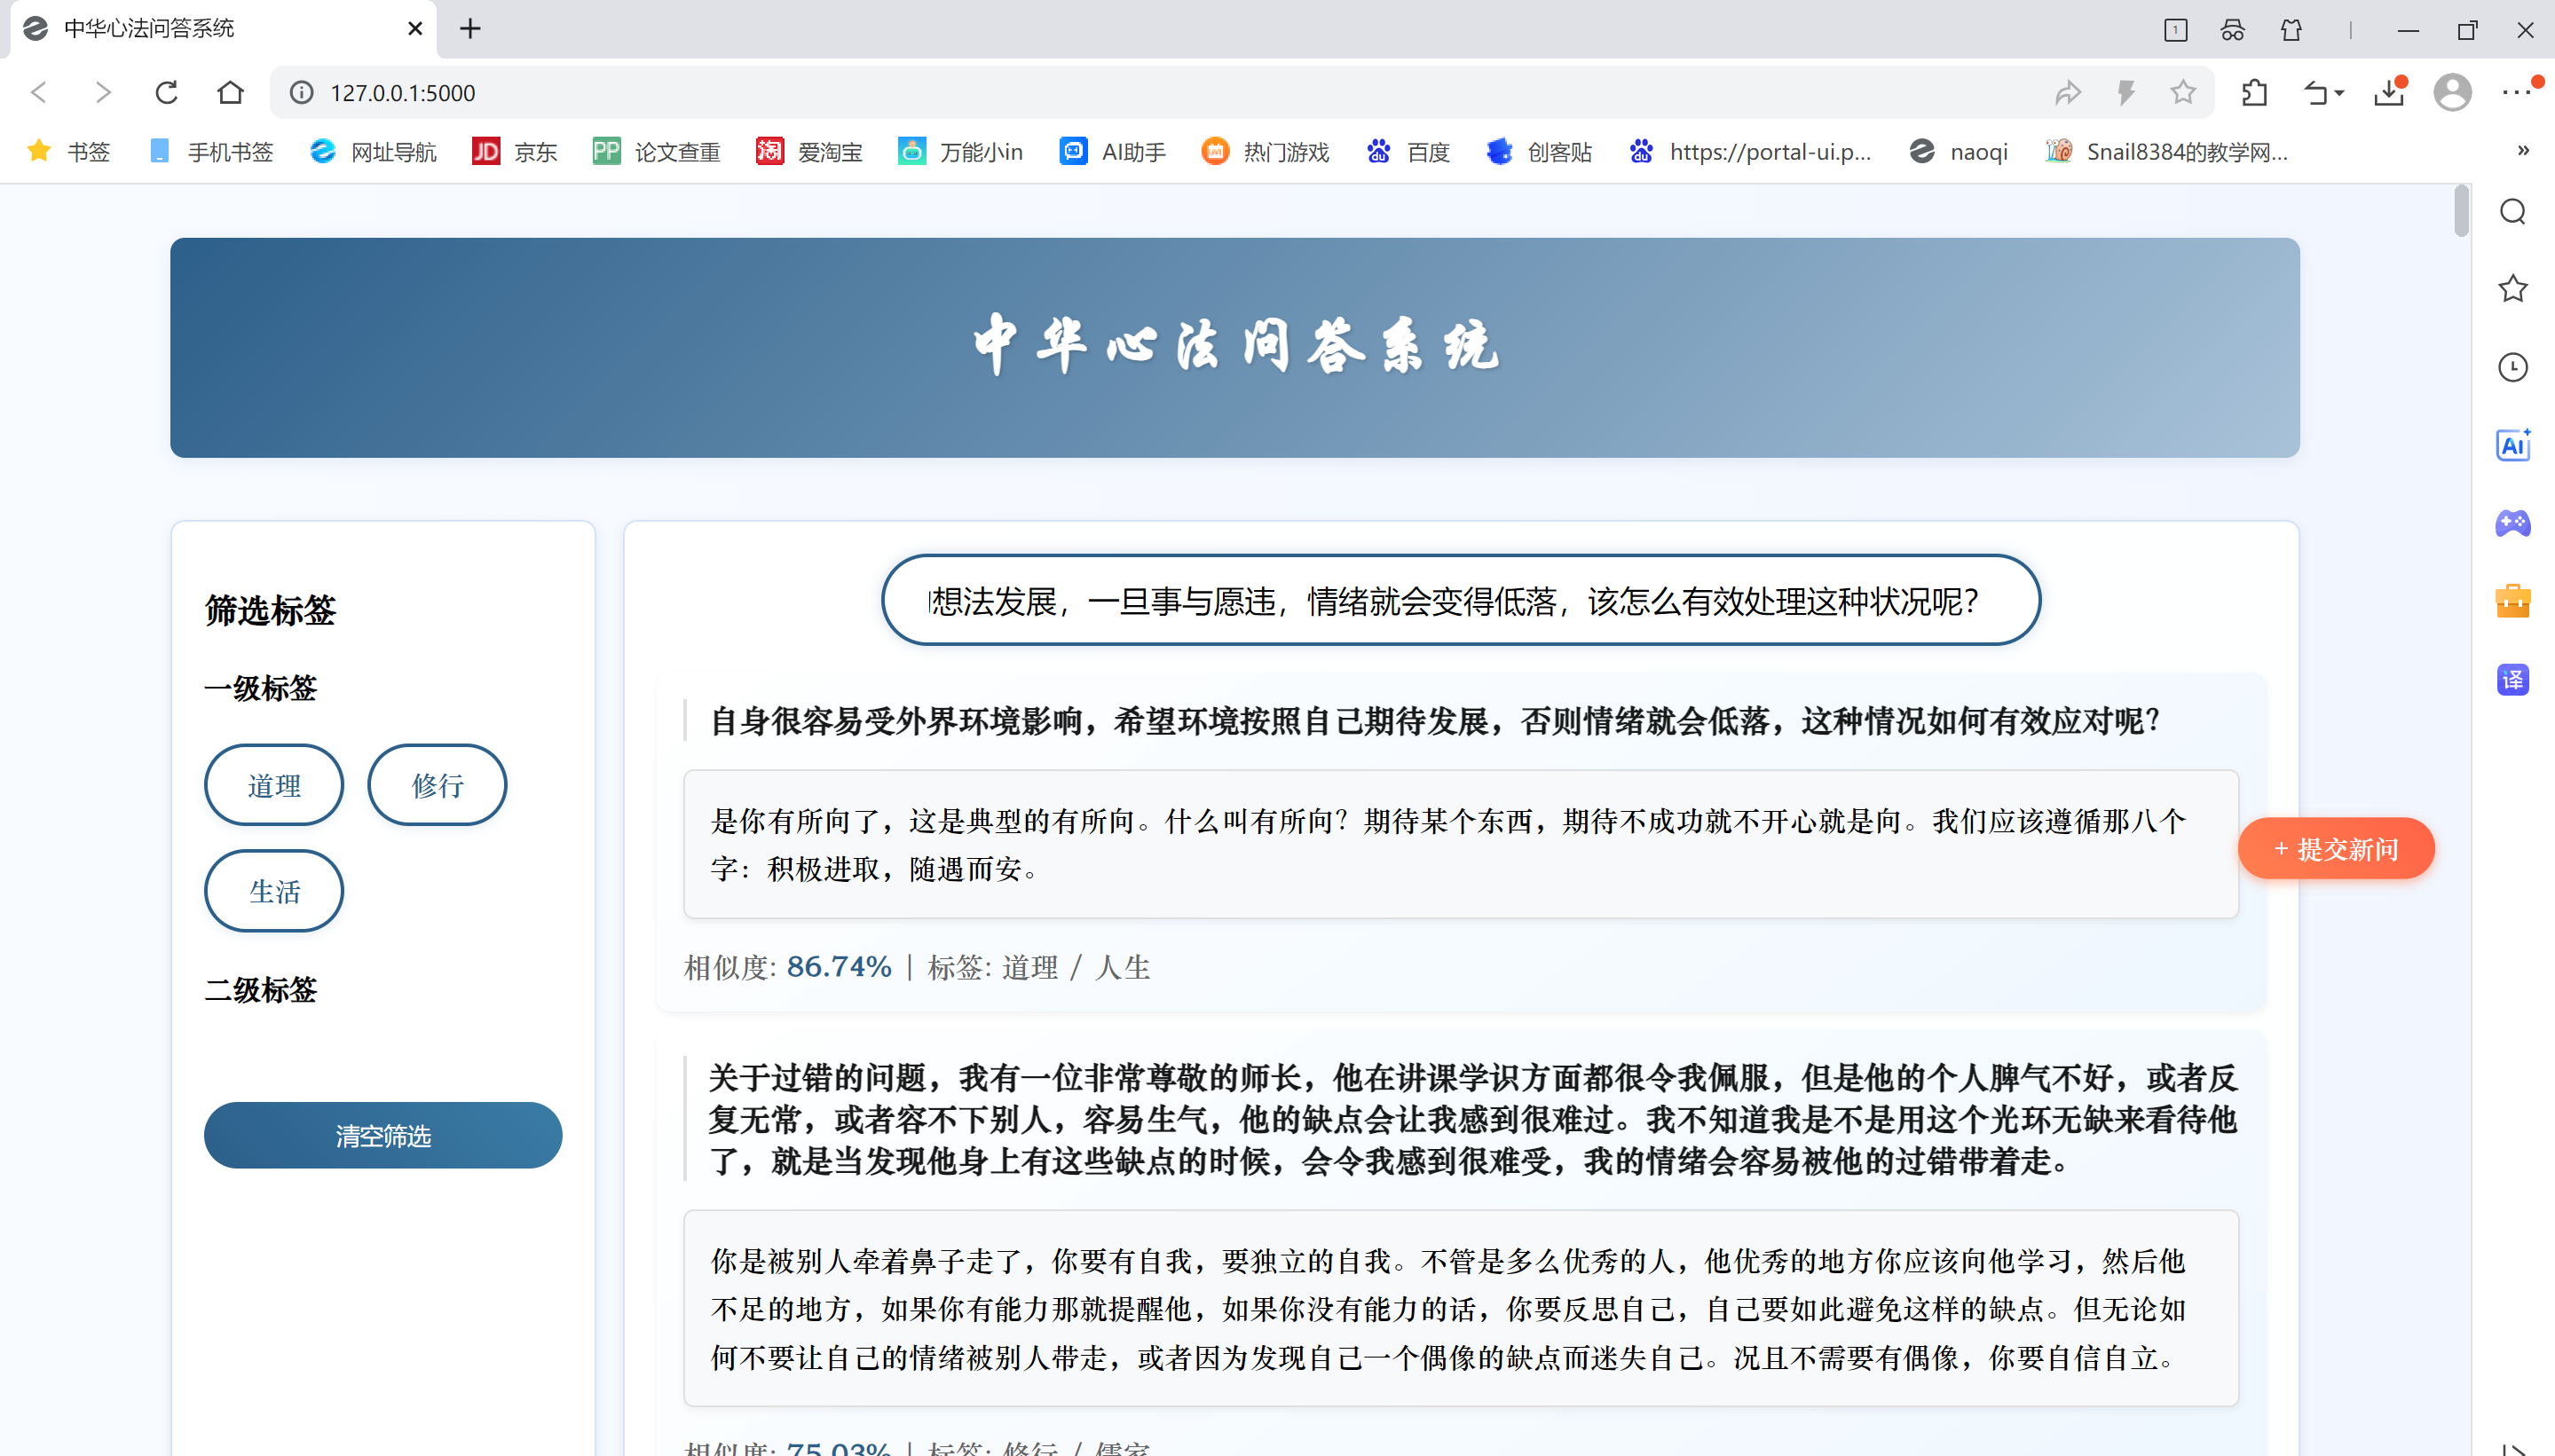
Task: Open sidebar toolbox icon
Action: (2513, 602)
